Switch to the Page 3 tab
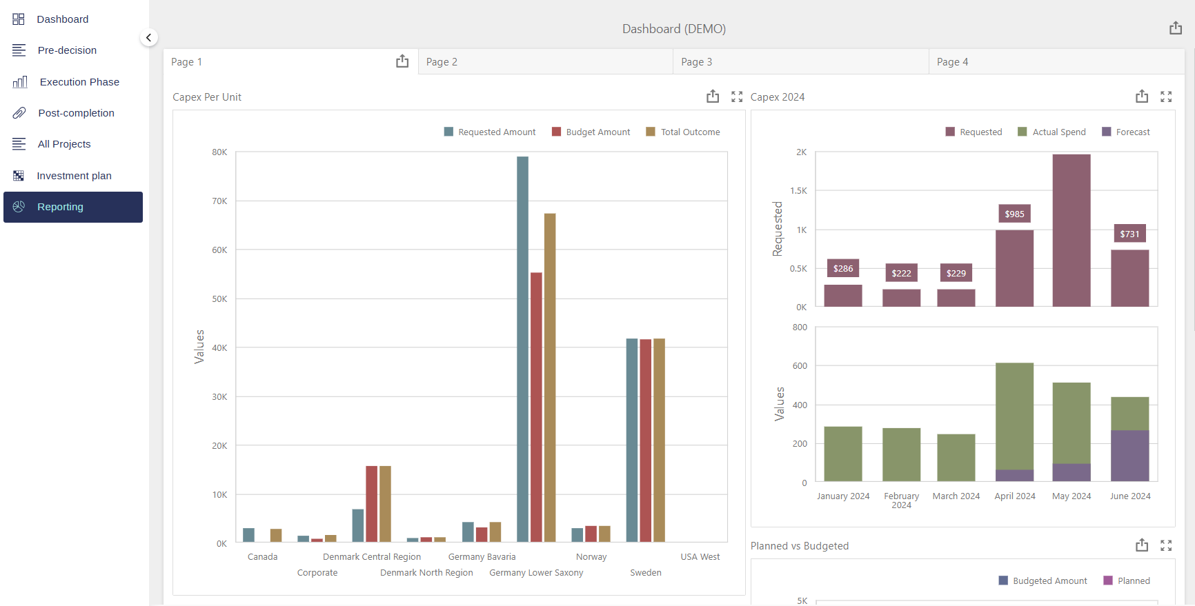 point(801,61)
